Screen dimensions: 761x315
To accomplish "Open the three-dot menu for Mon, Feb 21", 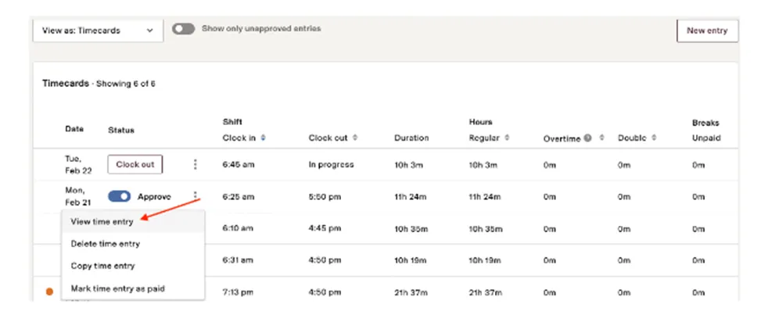I will tap(195, 195).
